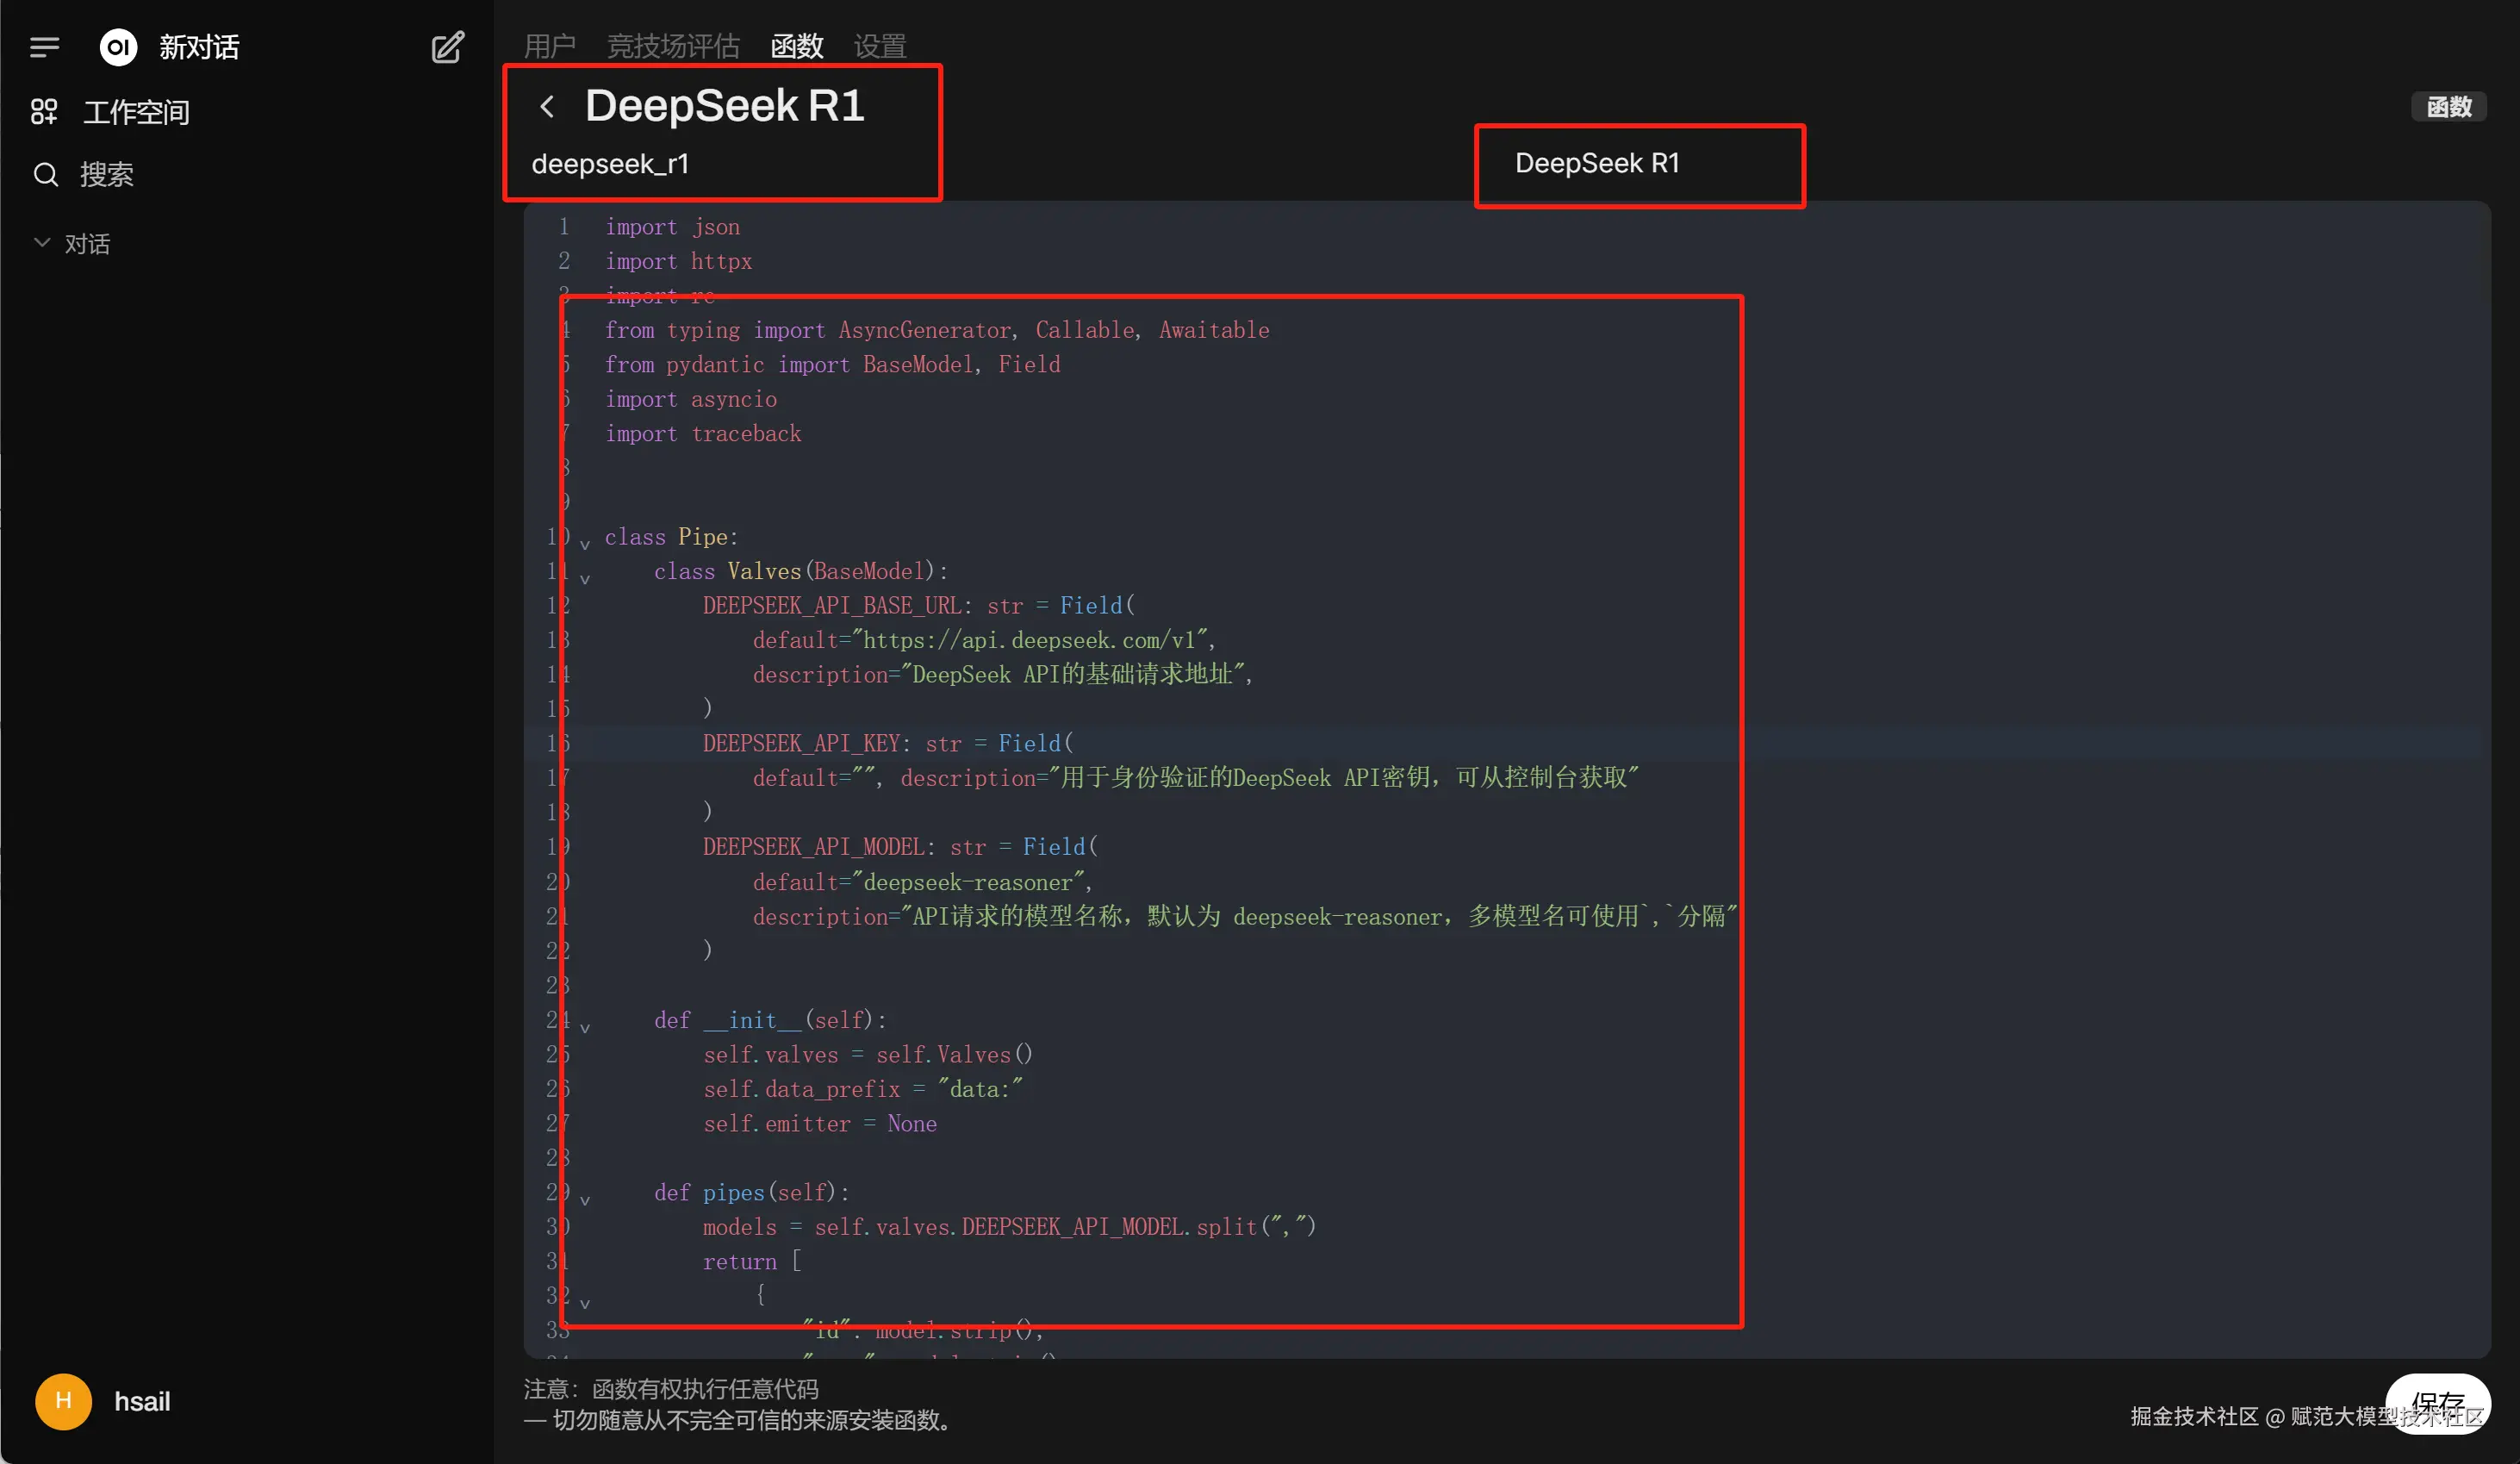Click the 保存 save button

[2437, 1403]
